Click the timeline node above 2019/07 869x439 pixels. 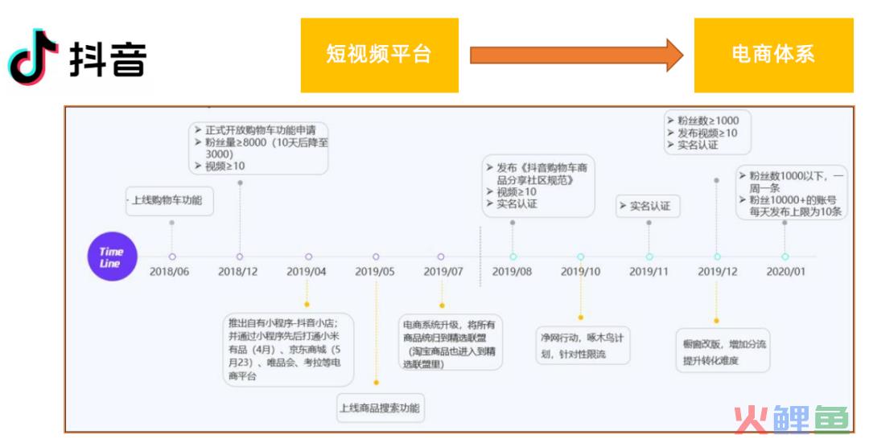(441, 256)
